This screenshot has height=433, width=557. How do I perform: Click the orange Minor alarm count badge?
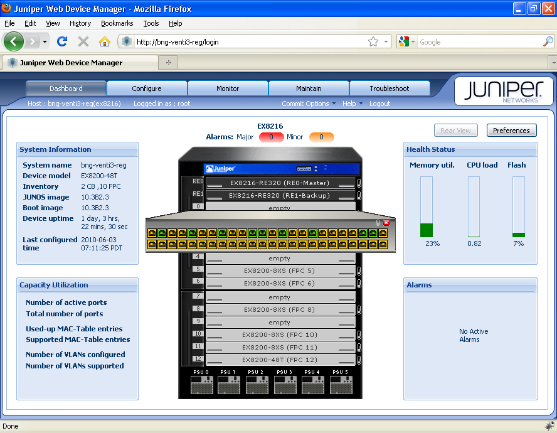tap(322, 137)
